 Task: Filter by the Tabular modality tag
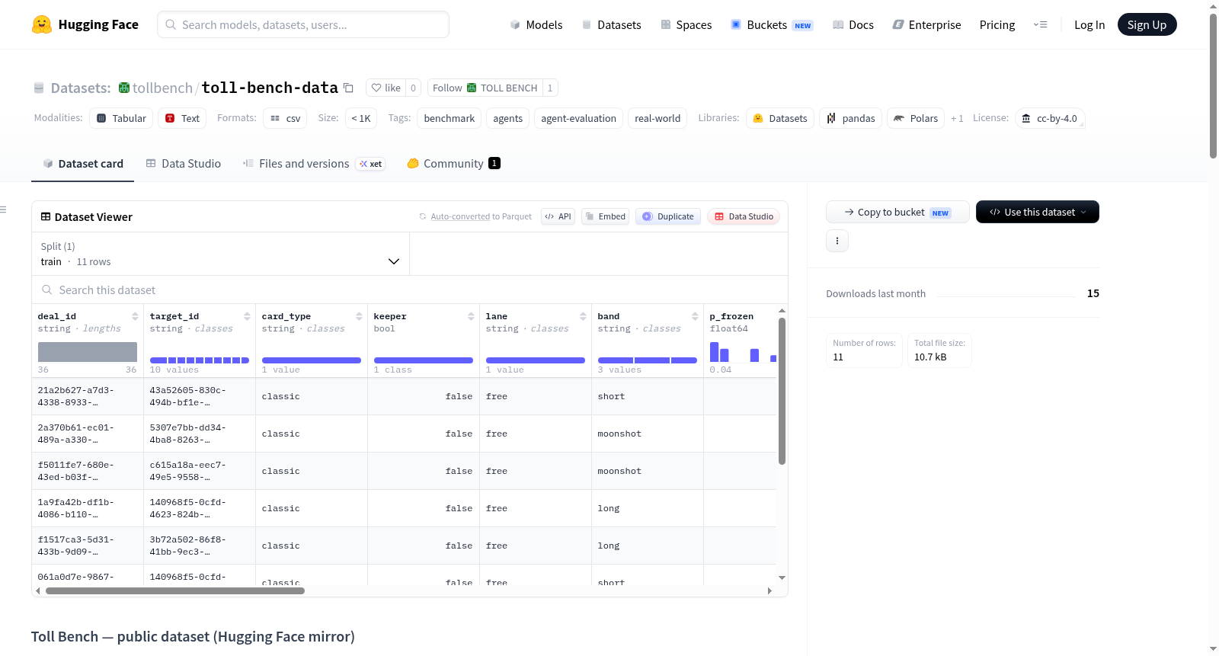[121, 118]
